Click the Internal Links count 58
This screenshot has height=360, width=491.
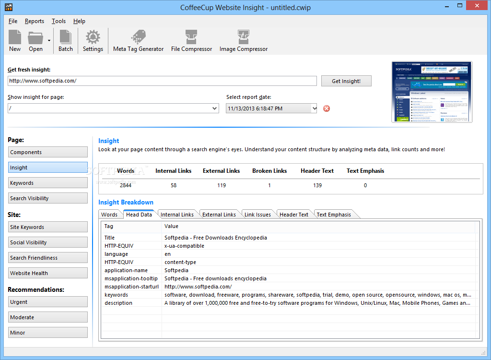(x=174, y=185)
